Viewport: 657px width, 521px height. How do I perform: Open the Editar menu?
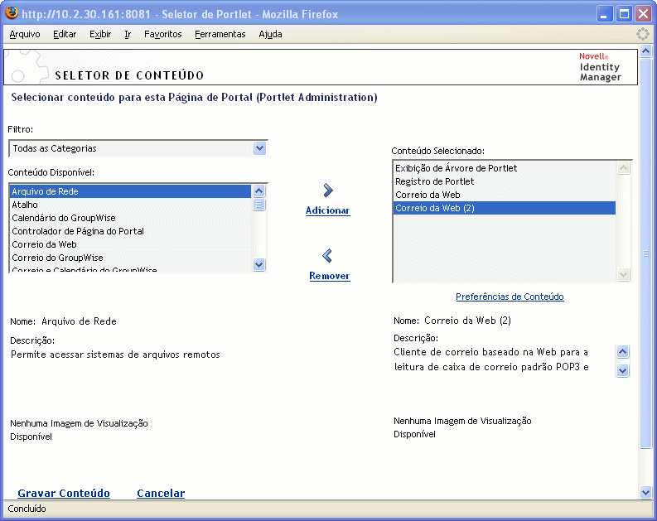pyautogui.click(x=65, y=34)
